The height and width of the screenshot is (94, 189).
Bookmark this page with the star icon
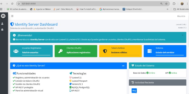(x=166, y=4)
